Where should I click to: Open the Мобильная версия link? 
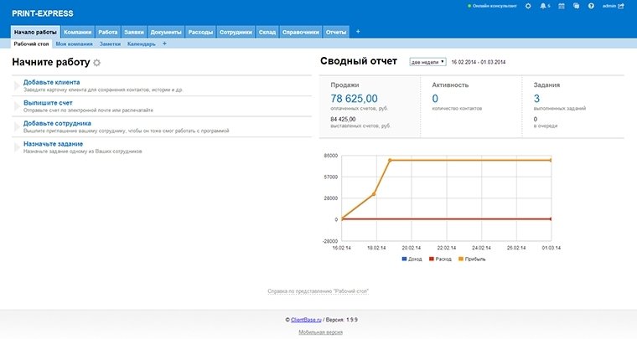point(320,332)
